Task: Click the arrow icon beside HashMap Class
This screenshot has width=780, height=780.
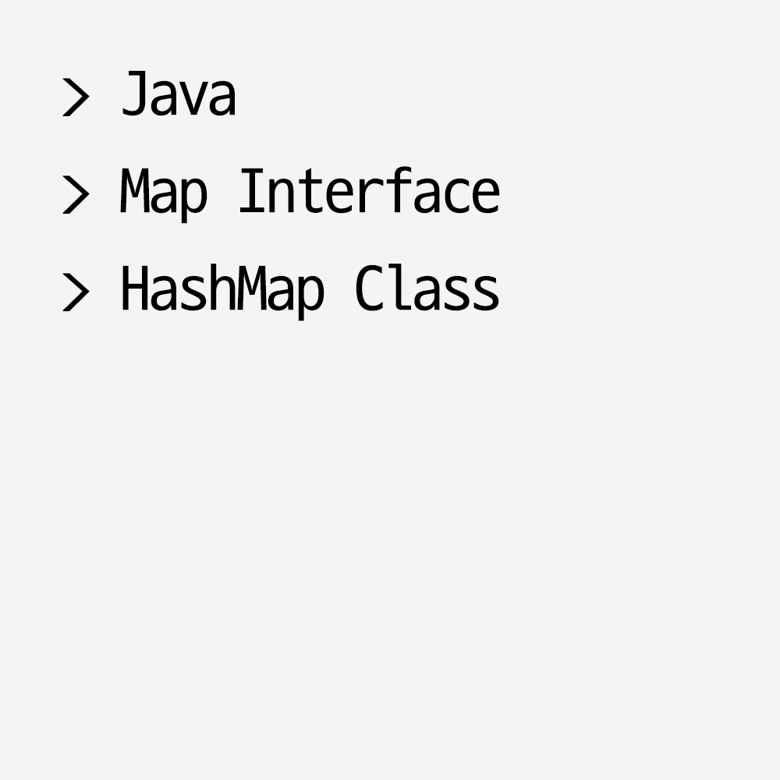Action: 76,292
